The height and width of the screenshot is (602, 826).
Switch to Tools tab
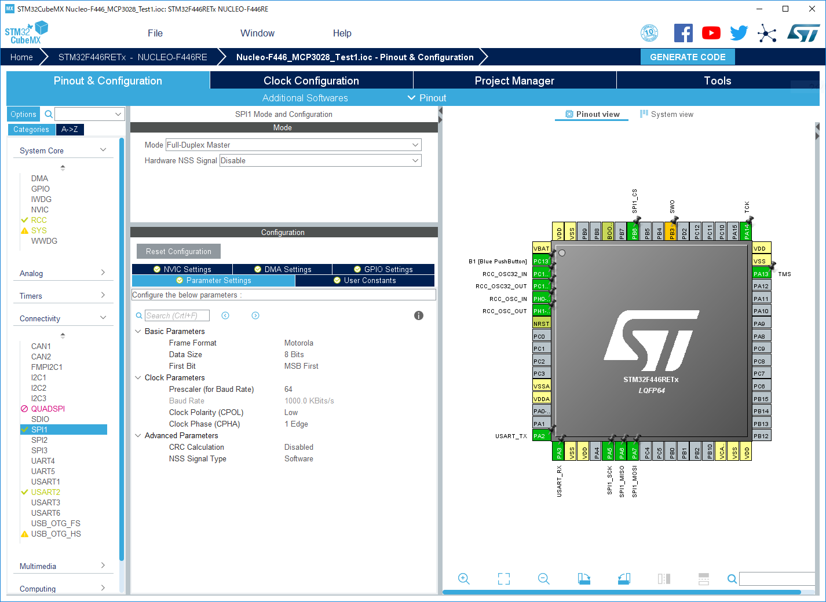718,80
